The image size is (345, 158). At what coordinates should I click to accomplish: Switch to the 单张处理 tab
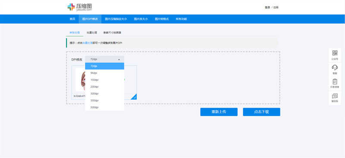point(75,33)
